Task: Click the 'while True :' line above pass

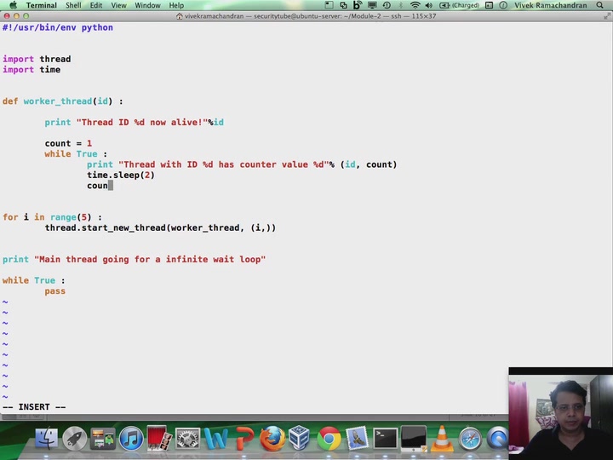Action: click(x=33, y=280)
